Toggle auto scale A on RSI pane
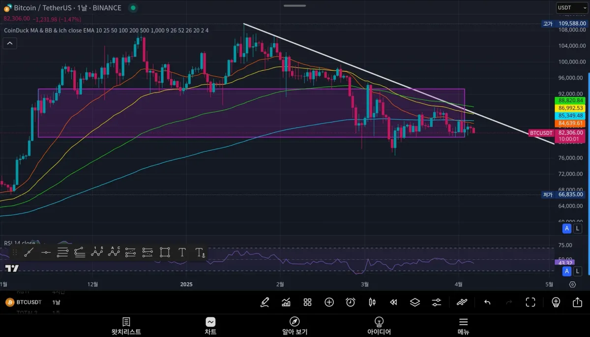The image size is (590, 337). pyautogui.click(x=567, y=271)
